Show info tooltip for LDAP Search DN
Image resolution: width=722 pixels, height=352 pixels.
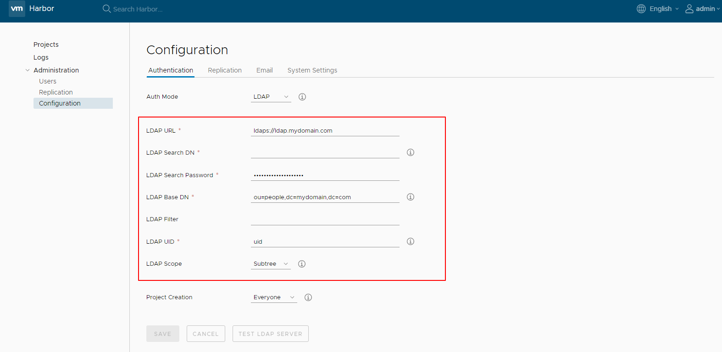pos(410,152)
